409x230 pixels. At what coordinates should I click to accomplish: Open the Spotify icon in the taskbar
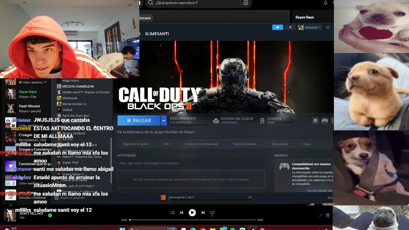[232, 229]
